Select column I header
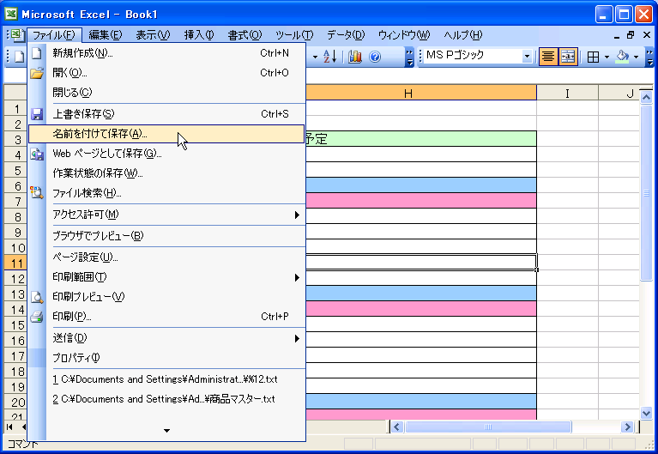 coord(567,93)
